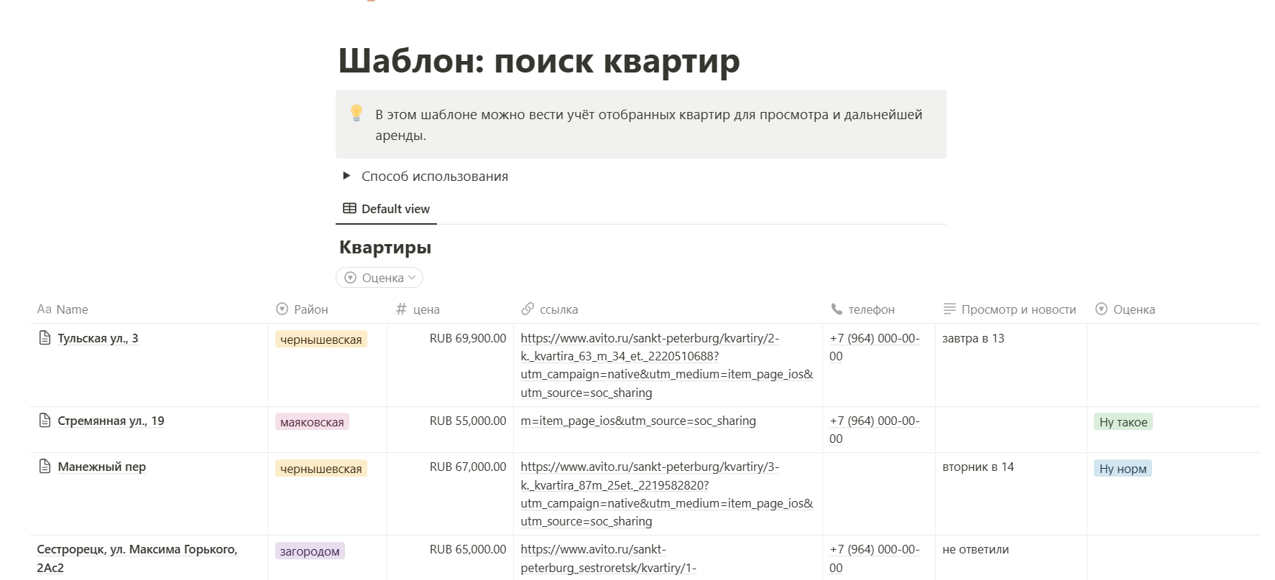
Task: Open the Сестрорецк, ул. Максима Горького page
Action: [137, 558]
